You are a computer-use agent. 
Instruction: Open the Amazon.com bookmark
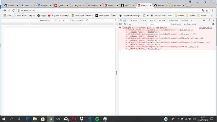click(161, 15)
